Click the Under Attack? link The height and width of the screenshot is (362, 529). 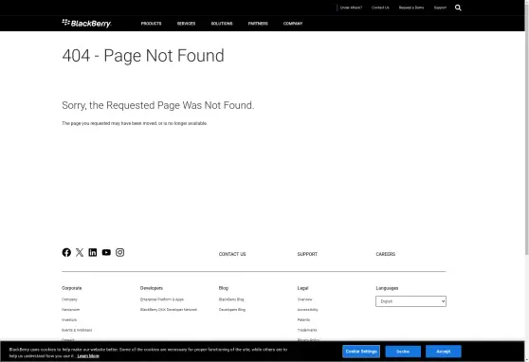pyautogui.click(x=351, y=8)
